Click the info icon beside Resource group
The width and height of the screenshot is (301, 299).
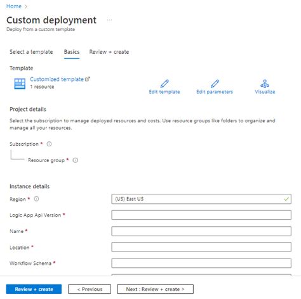tap(76, 160)
